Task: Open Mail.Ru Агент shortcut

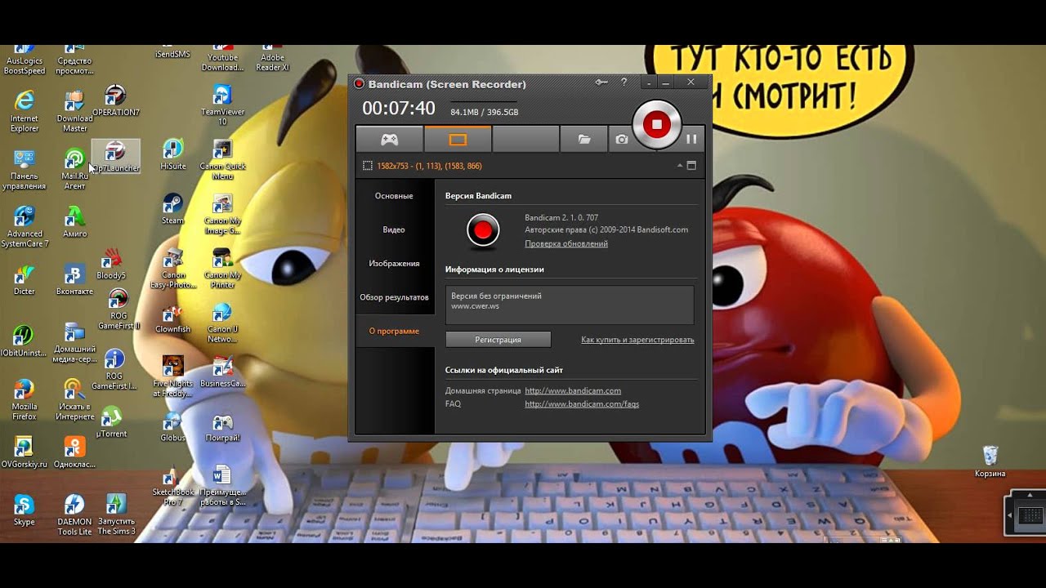Action: click(74, 169)
